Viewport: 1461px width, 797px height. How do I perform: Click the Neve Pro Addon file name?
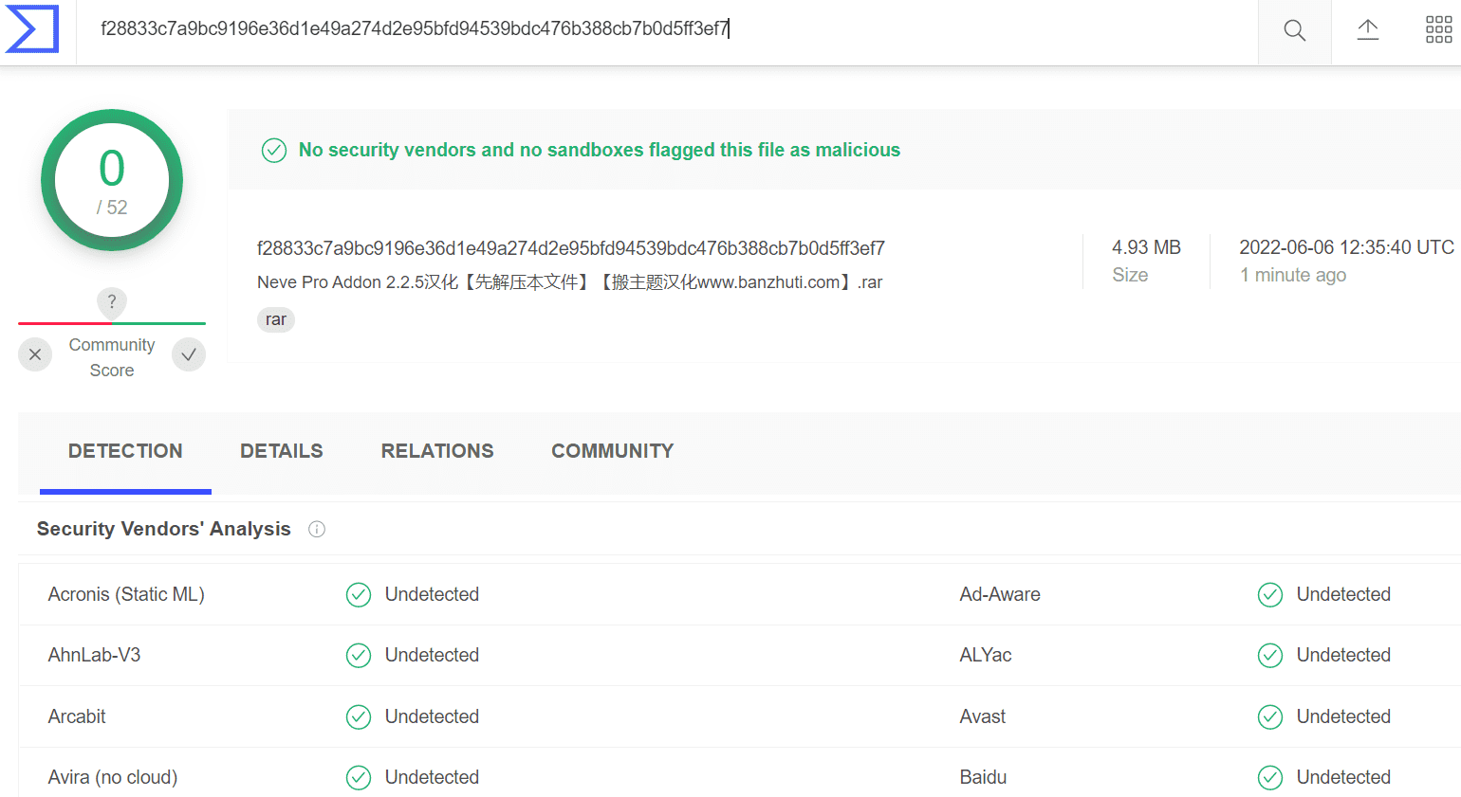pyautogui.click(x=570, y=282)
